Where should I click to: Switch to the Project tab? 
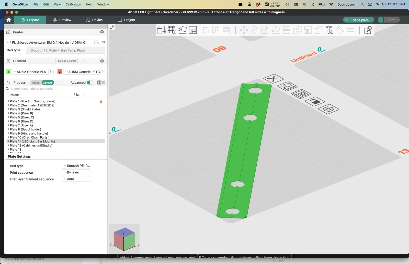coord(126,20)
